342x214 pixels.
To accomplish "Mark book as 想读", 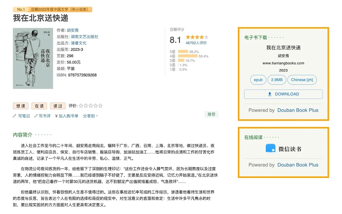I will click(21, 106).
